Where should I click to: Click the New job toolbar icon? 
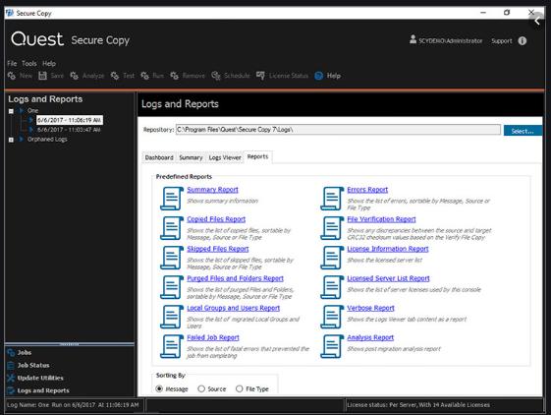pyautogui.click(x=12, y=76)
